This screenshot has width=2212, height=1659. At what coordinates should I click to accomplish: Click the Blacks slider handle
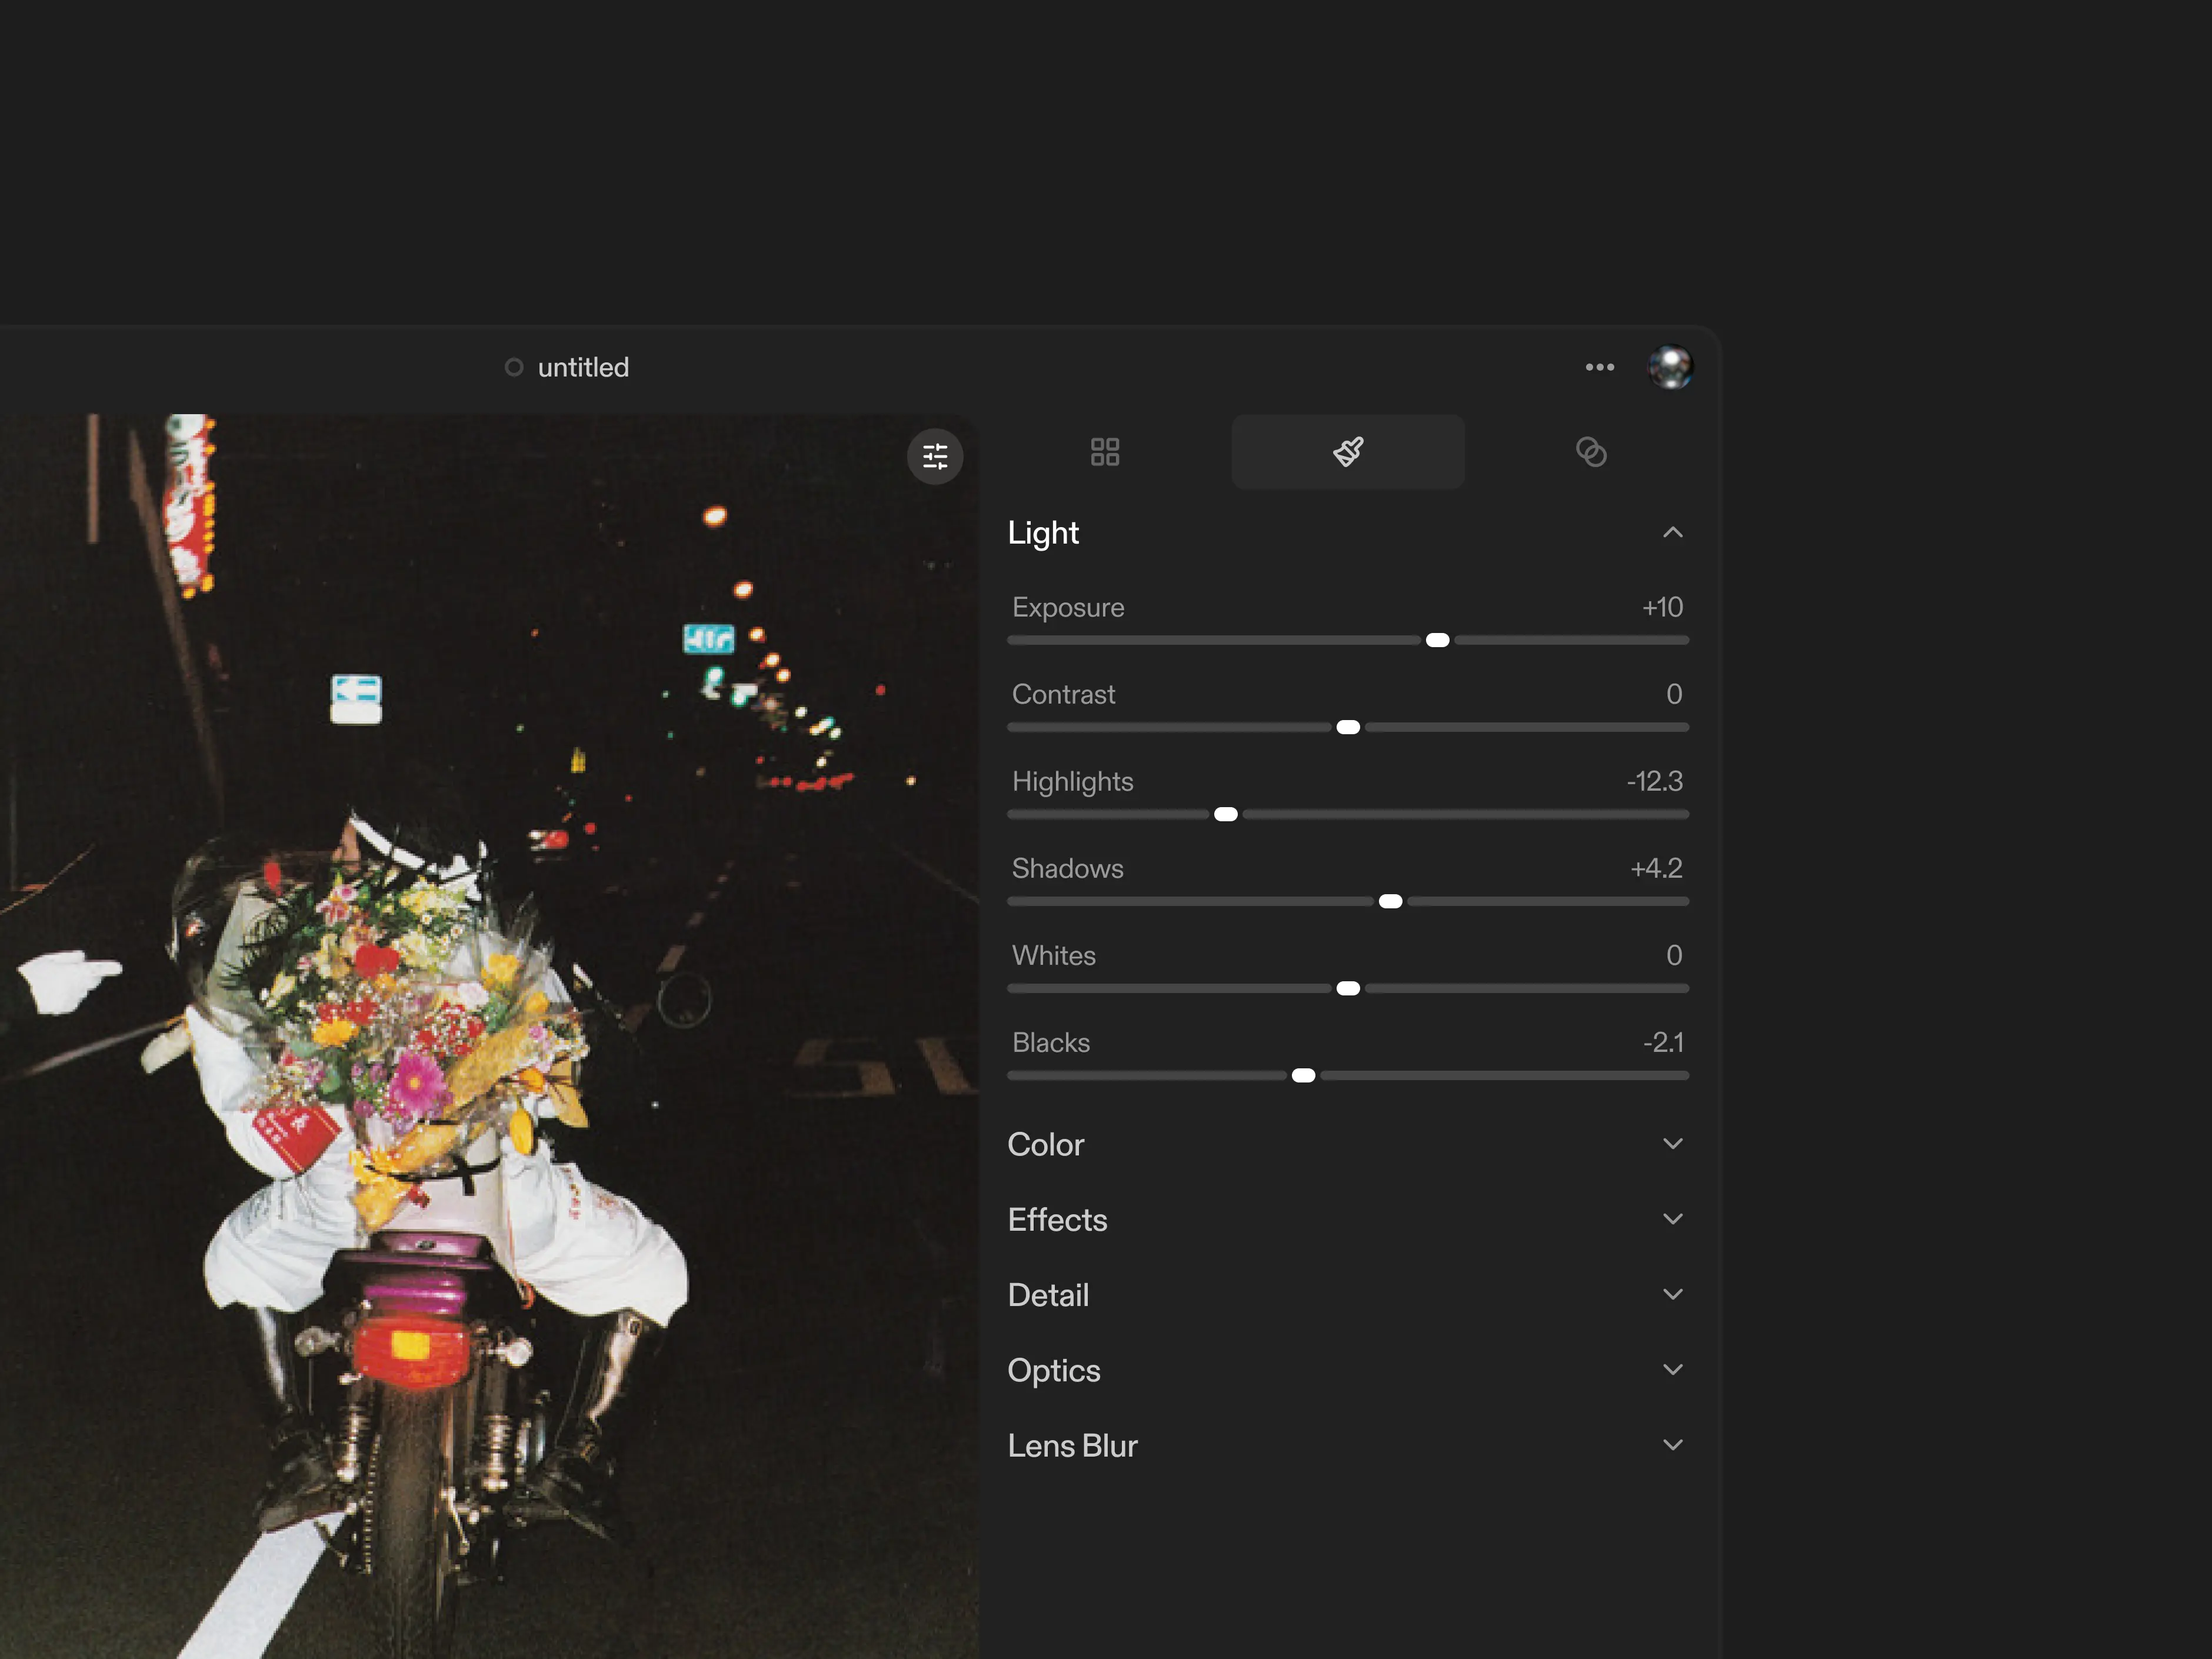[1303, 1075]
